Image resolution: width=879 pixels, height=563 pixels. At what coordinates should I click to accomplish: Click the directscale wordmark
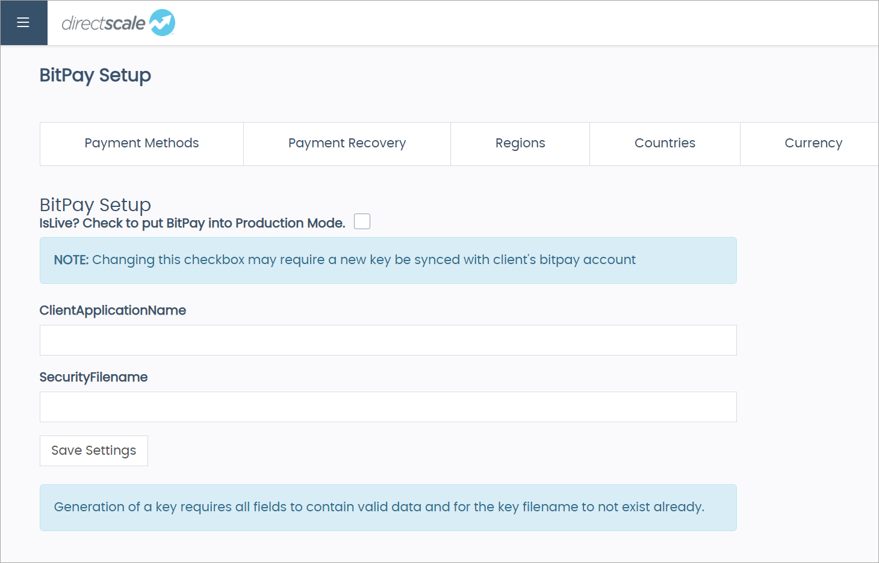pos(102,22)
